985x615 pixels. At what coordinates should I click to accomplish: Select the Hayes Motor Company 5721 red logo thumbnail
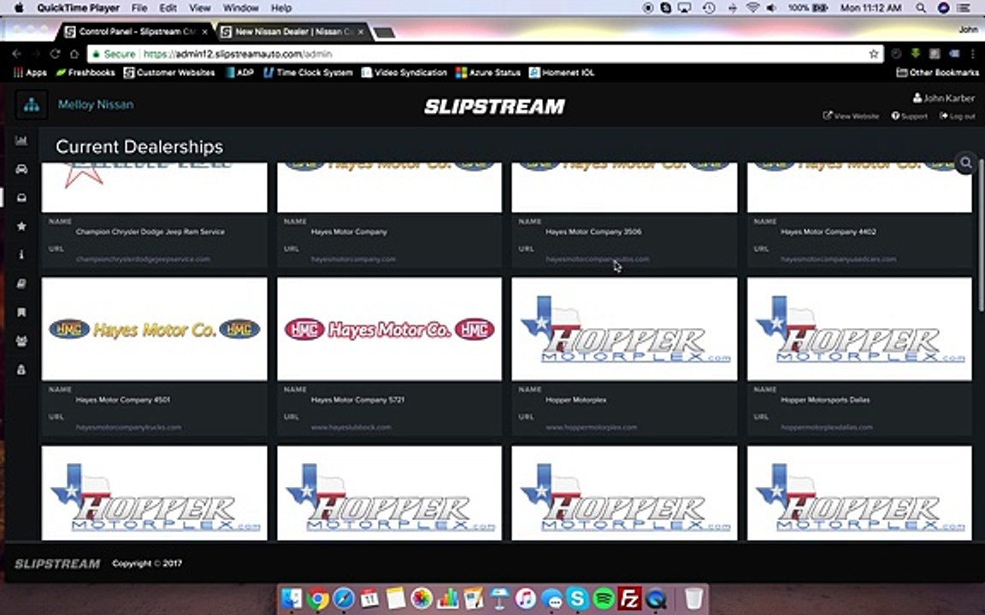[x=390, y=330]
